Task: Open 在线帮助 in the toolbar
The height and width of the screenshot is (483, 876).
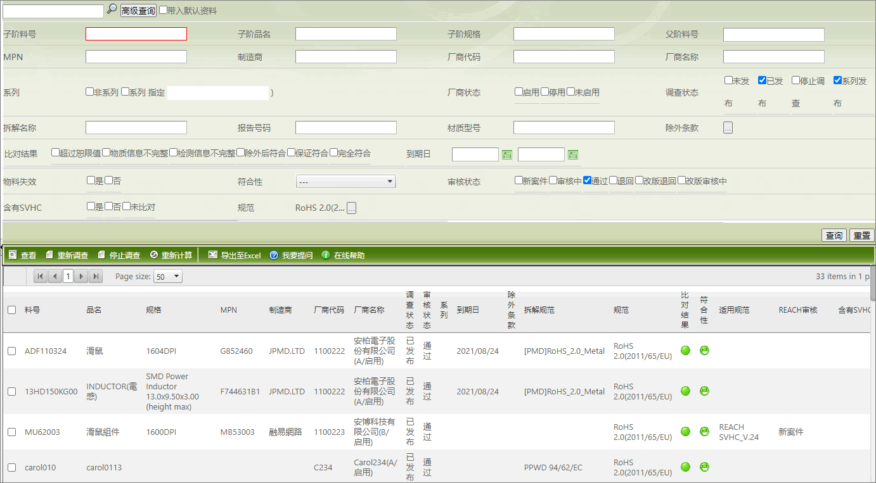Action: [x=343, y=255]
